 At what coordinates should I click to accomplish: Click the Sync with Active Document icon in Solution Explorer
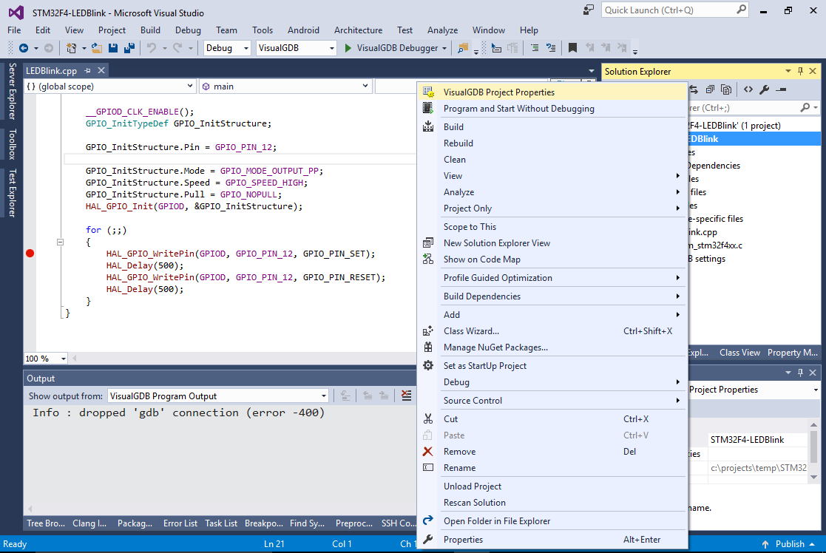(x=694, y=89)
